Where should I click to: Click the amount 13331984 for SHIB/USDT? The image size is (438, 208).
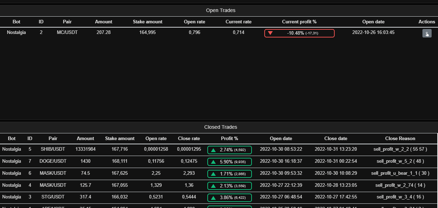pos(86,149)
